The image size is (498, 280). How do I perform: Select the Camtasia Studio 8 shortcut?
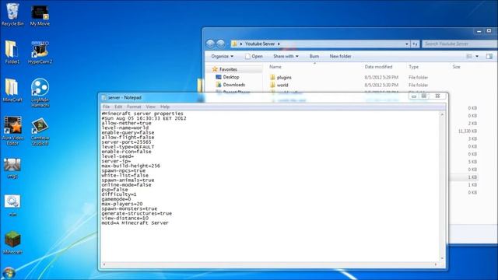click(x=40, y=131)
